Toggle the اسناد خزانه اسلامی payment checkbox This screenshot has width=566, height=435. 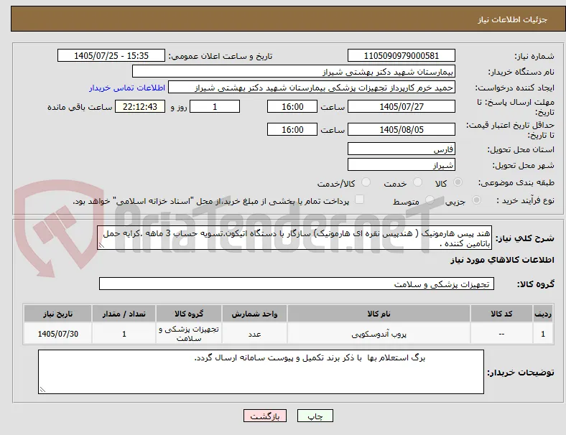[x=360, y=200]
